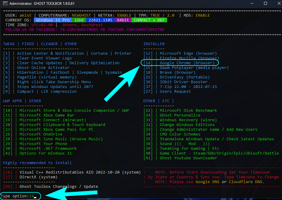The width and height of the screenshot is (282, 200).
Task: Click Change Administrator name text
Action: click(x=190, y=129)
